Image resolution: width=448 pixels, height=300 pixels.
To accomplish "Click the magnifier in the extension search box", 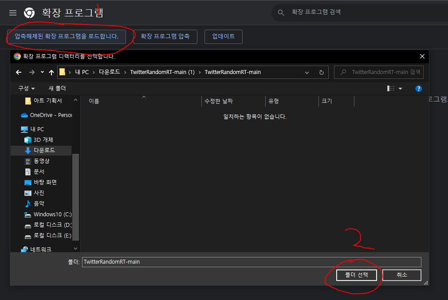I will [x=281, y=13].
